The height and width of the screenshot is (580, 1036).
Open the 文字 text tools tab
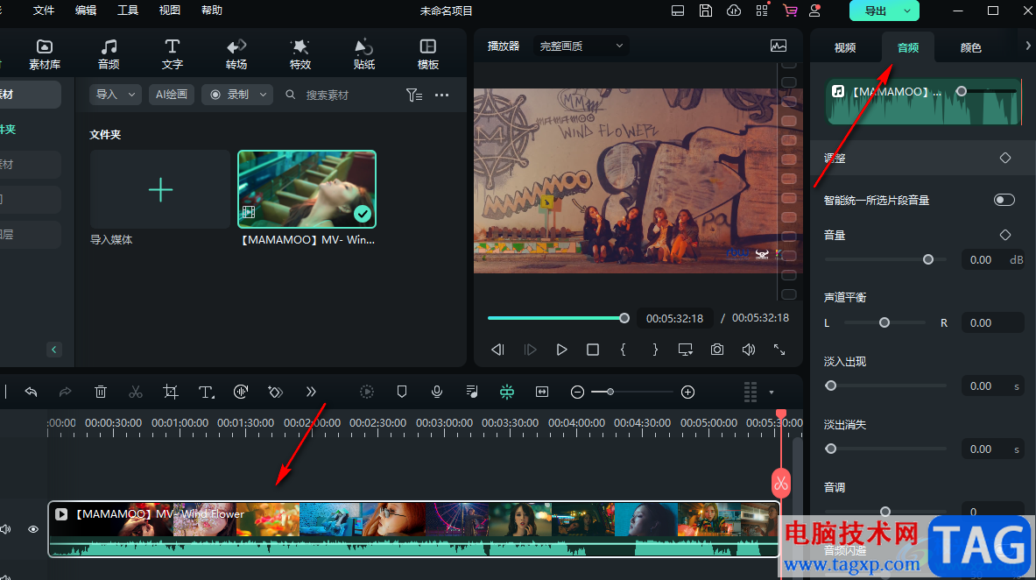click(x=173, y=54)
